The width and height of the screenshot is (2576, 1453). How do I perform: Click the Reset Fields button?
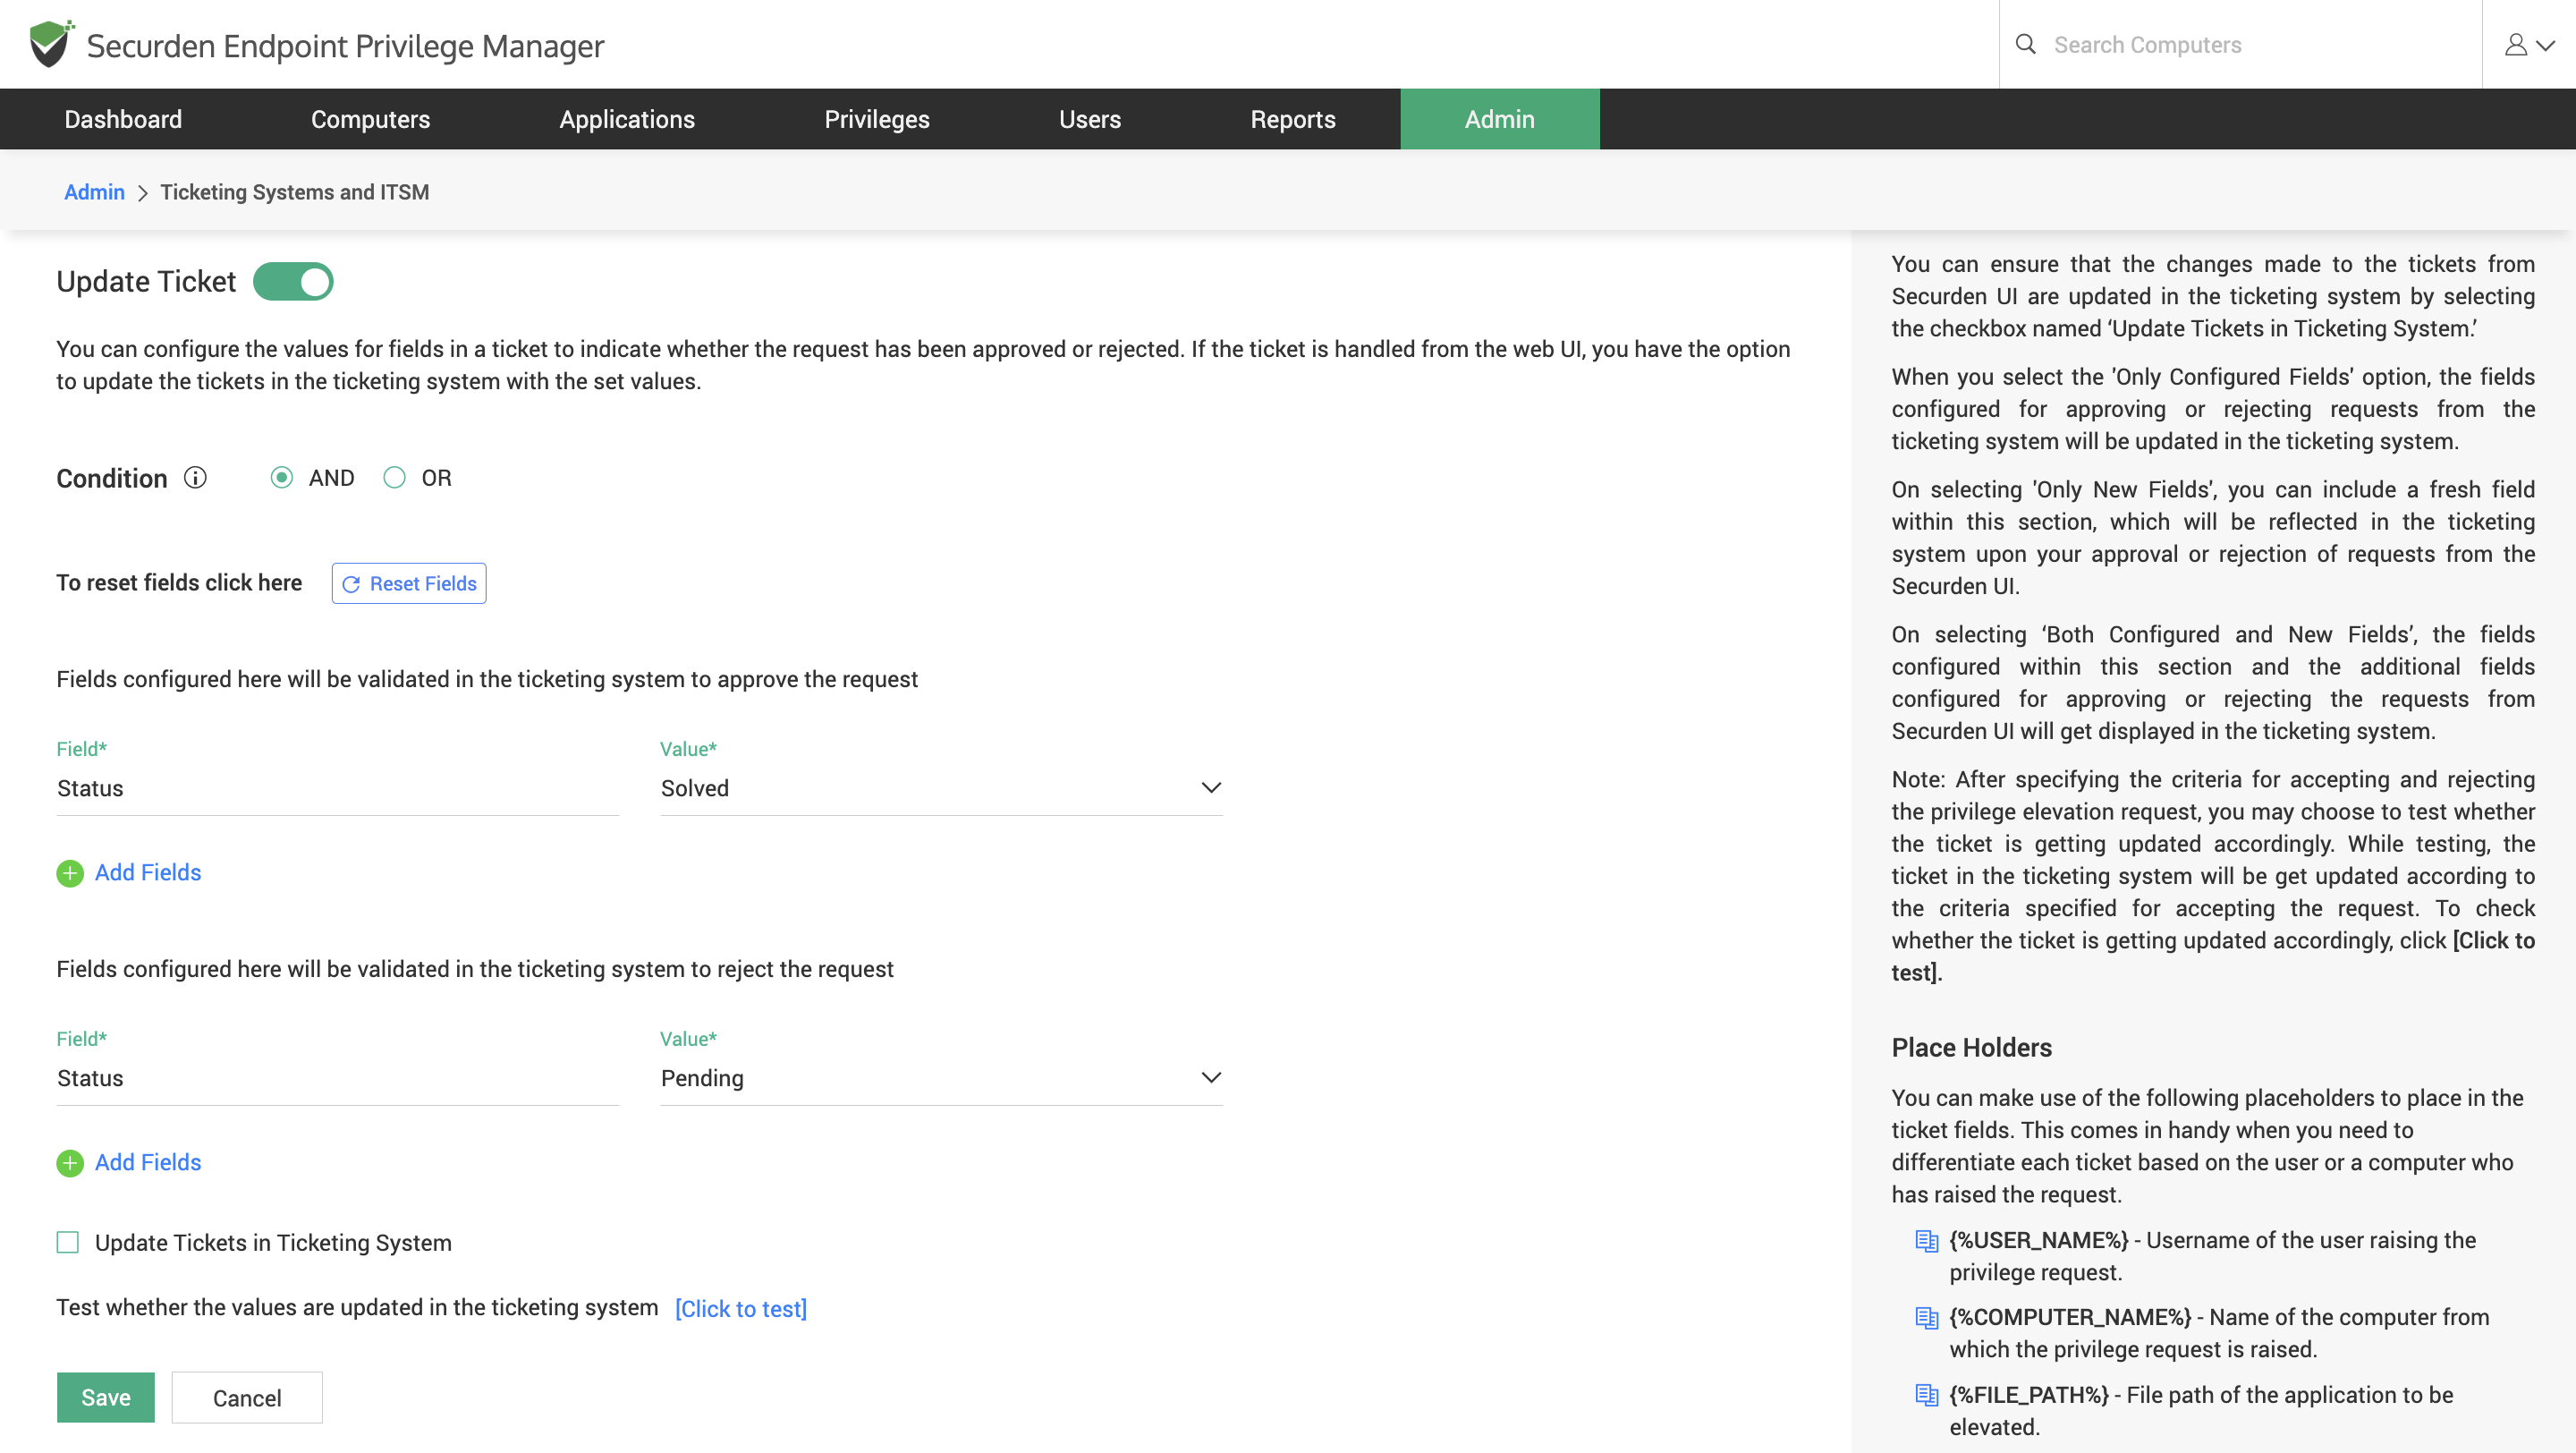coord(409,583)
